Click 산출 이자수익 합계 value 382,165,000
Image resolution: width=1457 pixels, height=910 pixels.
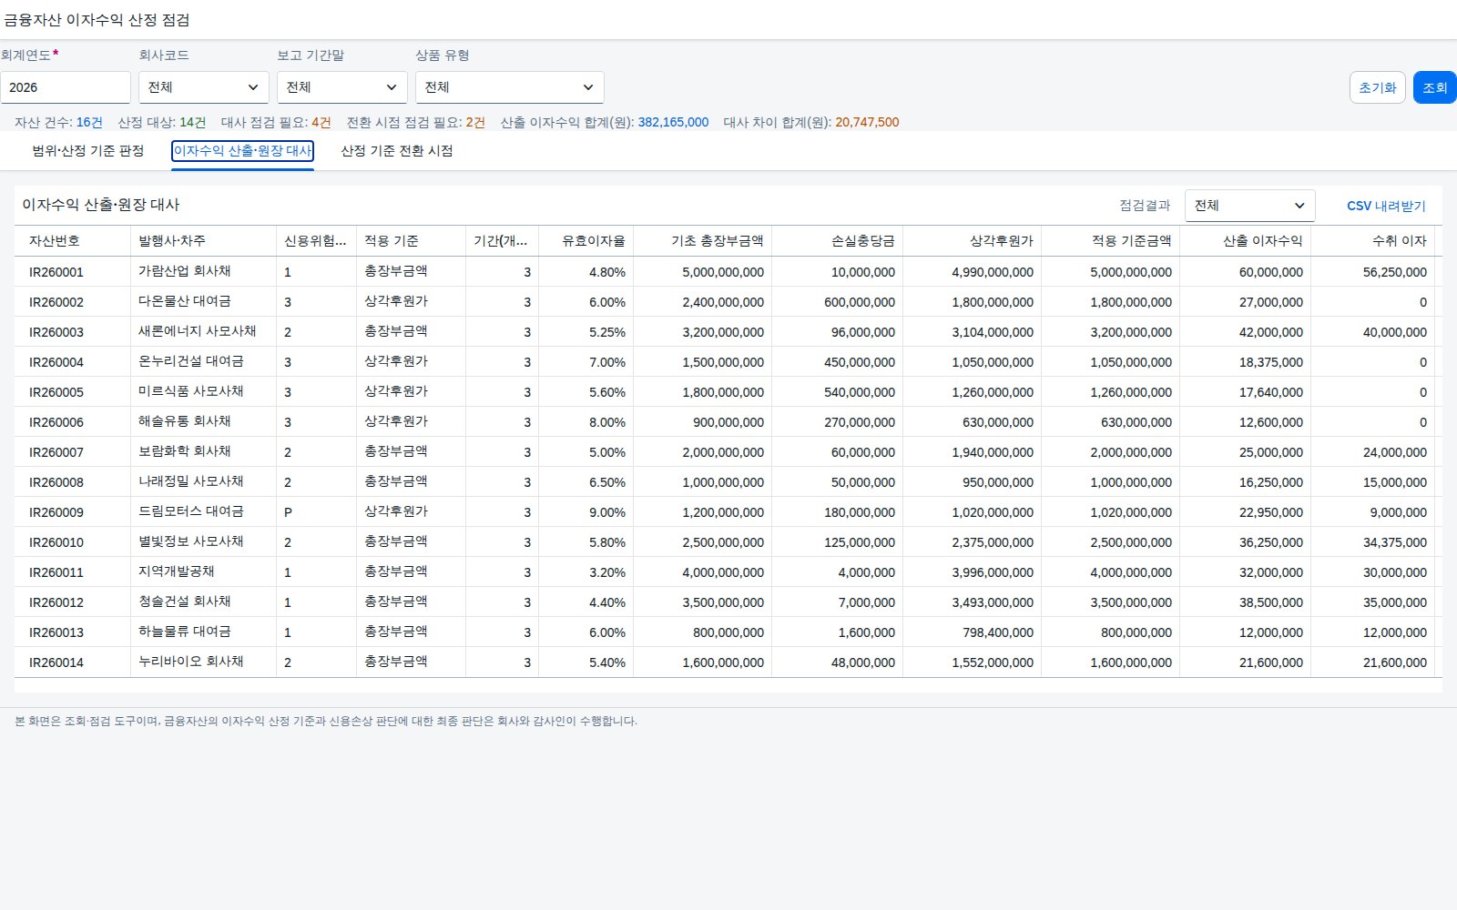point(673,122)
